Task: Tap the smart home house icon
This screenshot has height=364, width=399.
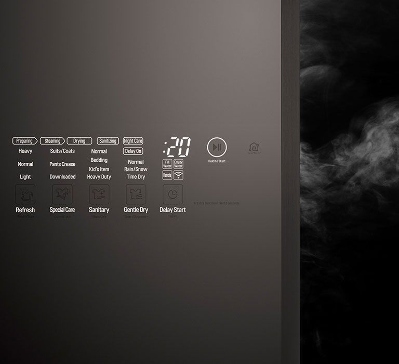Action: [254, 148]
